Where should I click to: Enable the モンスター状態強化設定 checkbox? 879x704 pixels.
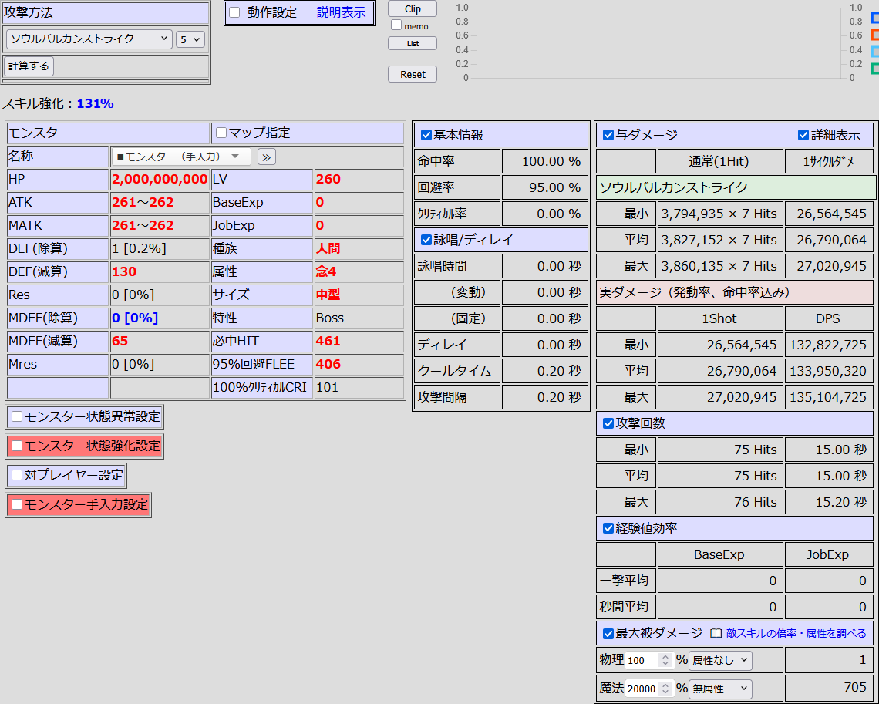(18, 446)
